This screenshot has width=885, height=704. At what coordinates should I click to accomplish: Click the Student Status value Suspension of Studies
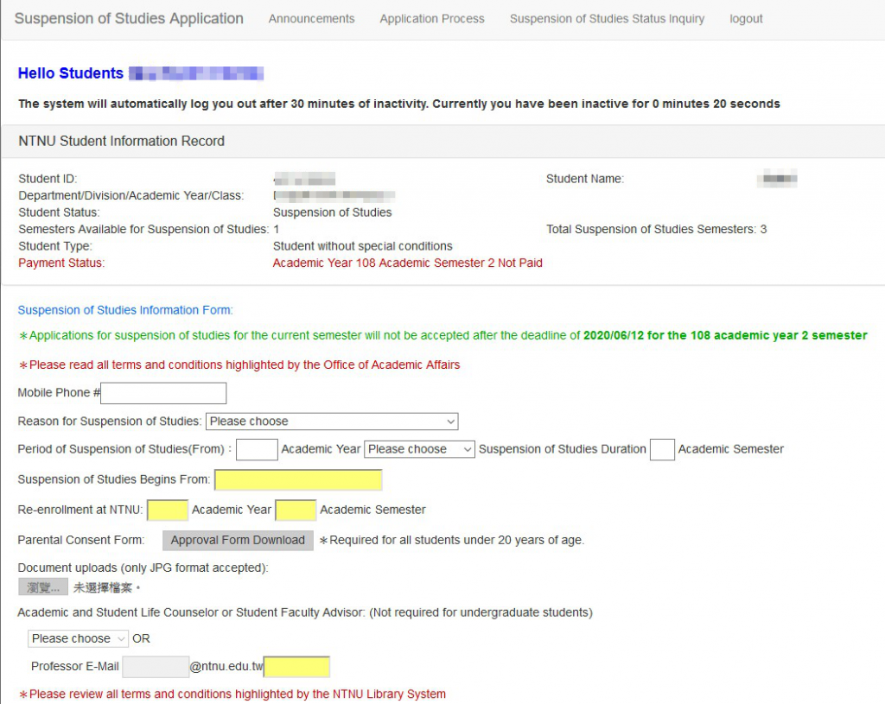tap(333, 212)
